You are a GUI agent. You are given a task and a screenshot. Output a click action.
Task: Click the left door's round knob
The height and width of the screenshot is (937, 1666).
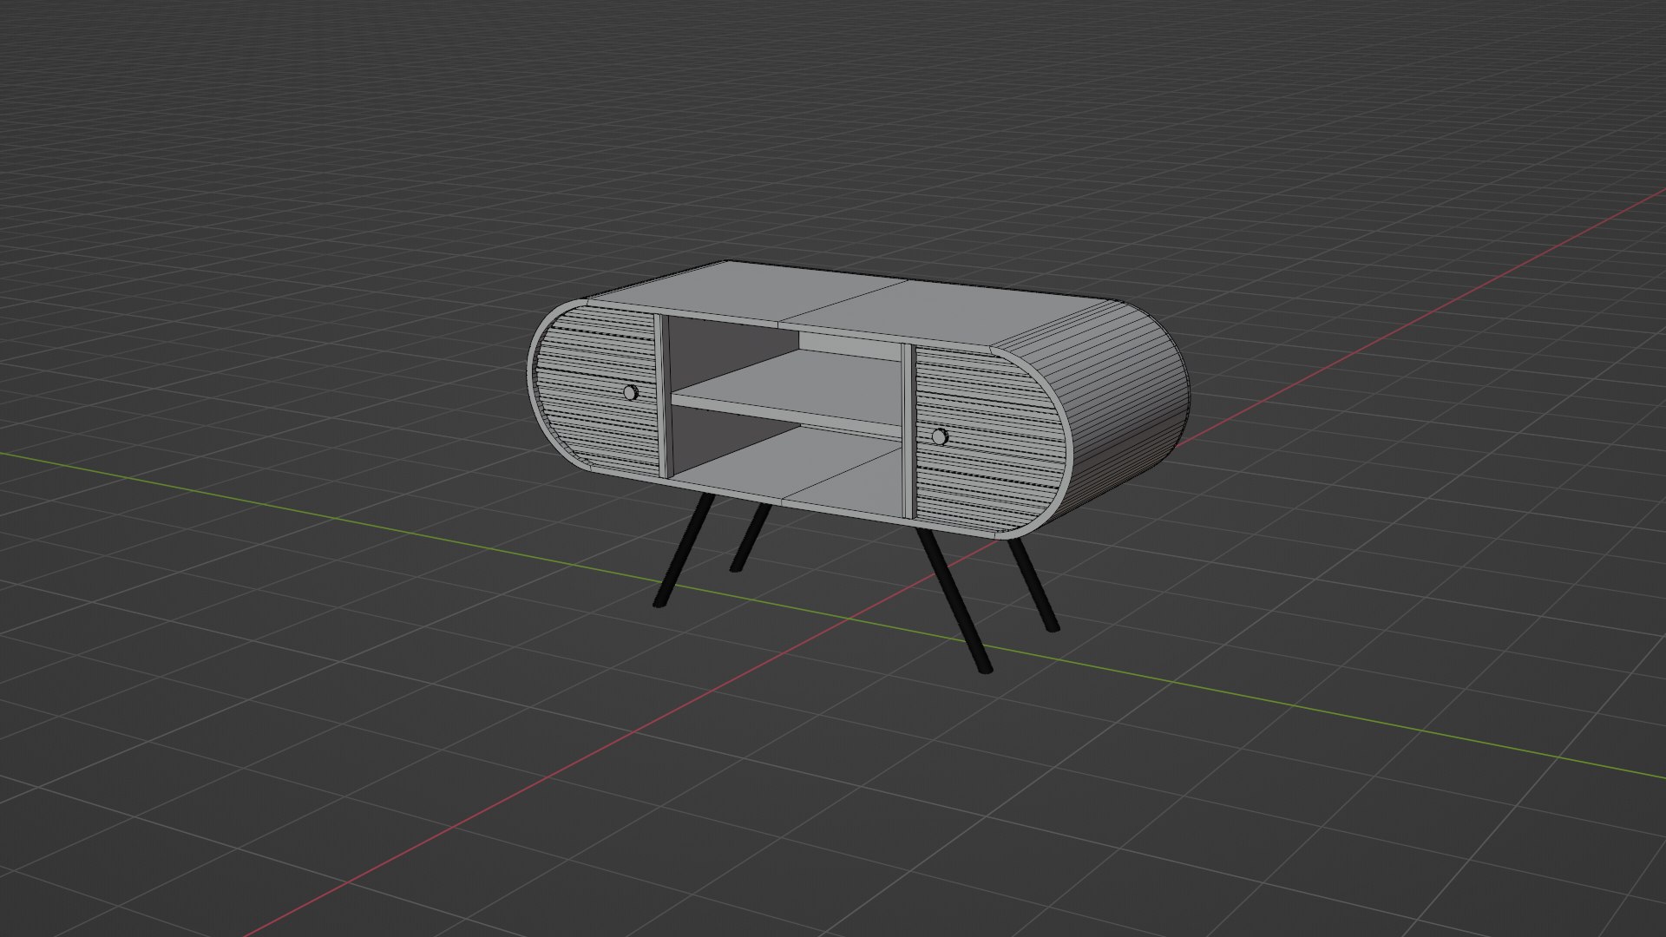tap(631, 393)
